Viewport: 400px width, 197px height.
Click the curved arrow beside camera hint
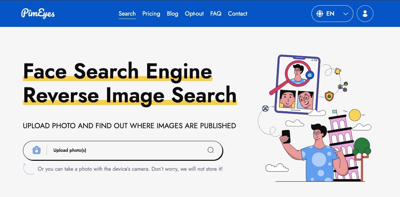coord(28,169)
